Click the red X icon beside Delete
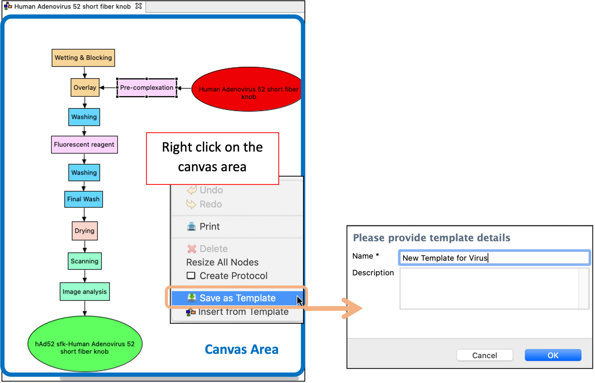The image size is (595, 383). pyautogui.click(x=192, y=249)
